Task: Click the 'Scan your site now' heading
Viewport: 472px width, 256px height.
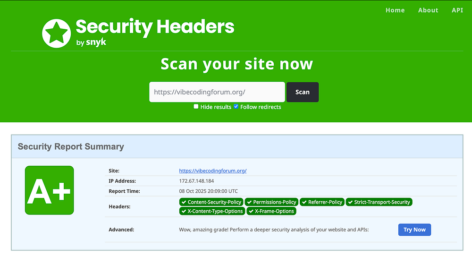Action: click(x=237, y=64)
